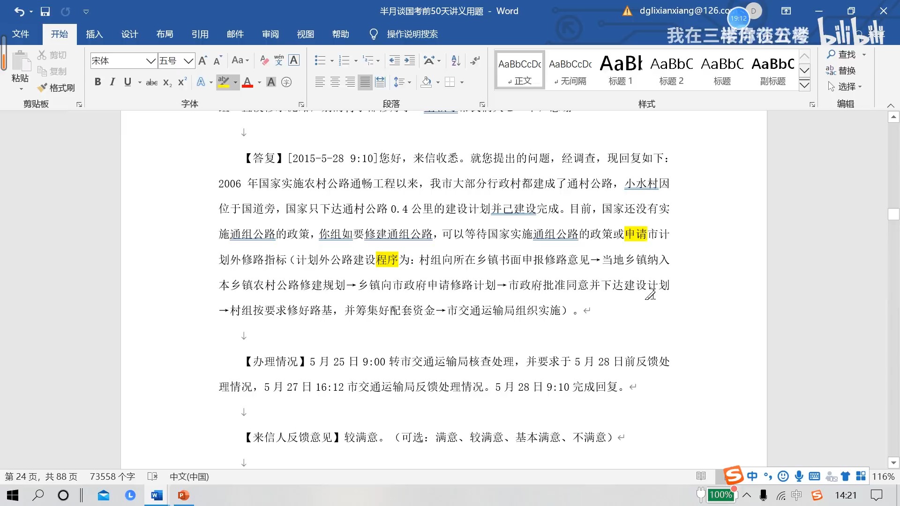Viewport: 900px width, 506px height.
Task: Open the paragraph dialog launcher
Action: click(482, 104)
